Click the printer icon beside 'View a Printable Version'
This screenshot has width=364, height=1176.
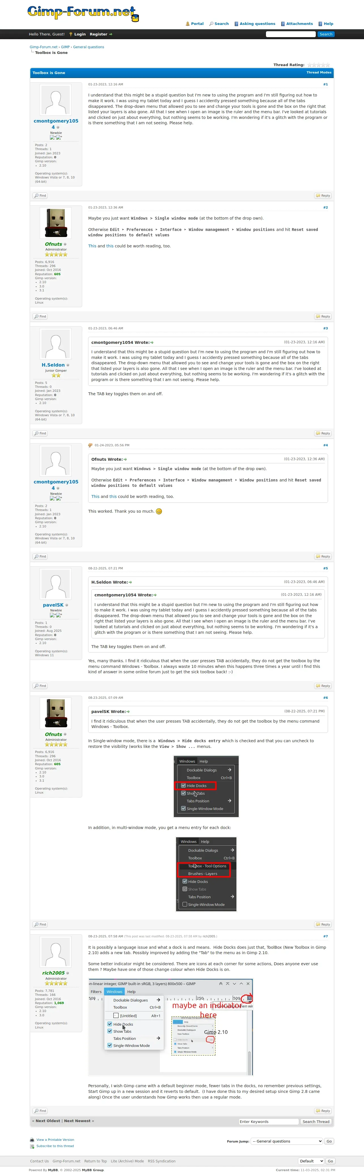tap(32, 1140)
